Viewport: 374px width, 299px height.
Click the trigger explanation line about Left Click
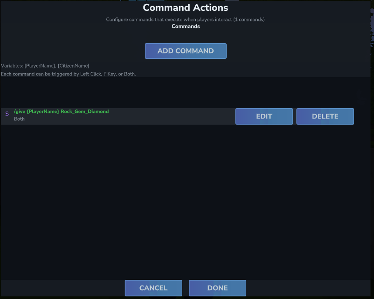point(68,74)
